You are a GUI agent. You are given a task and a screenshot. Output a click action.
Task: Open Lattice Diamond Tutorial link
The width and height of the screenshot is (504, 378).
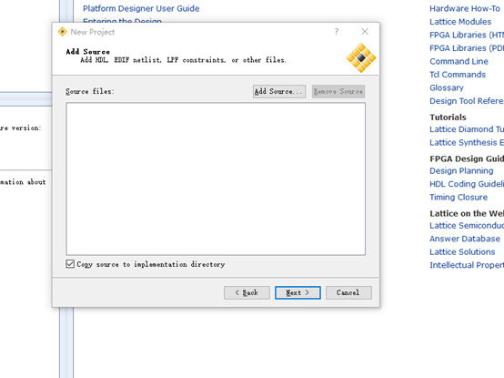467,129
